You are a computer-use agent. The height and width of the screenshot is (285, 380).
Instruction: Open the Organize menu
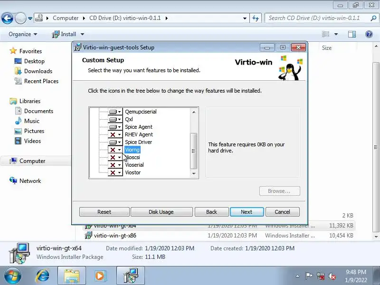(x=23, y=34)
